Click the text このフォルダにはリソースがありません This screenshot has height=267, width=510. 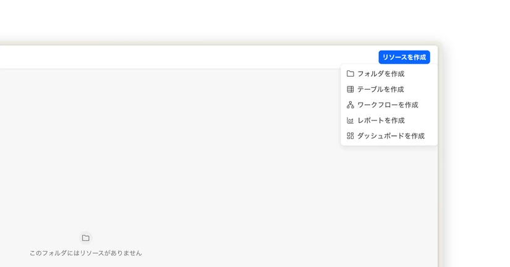85,253
